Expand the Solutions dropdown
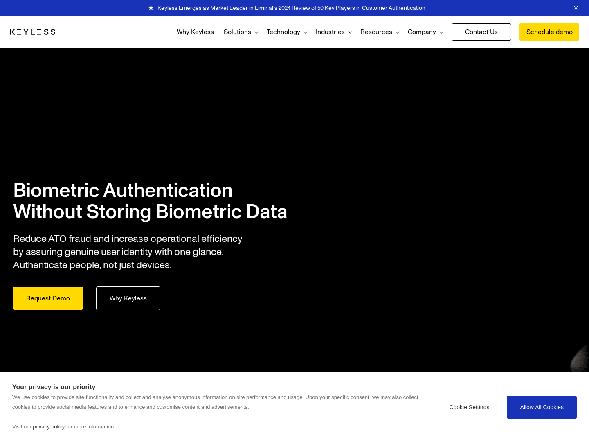Screen dimensions: 589x442 click(x=256, y=32)
